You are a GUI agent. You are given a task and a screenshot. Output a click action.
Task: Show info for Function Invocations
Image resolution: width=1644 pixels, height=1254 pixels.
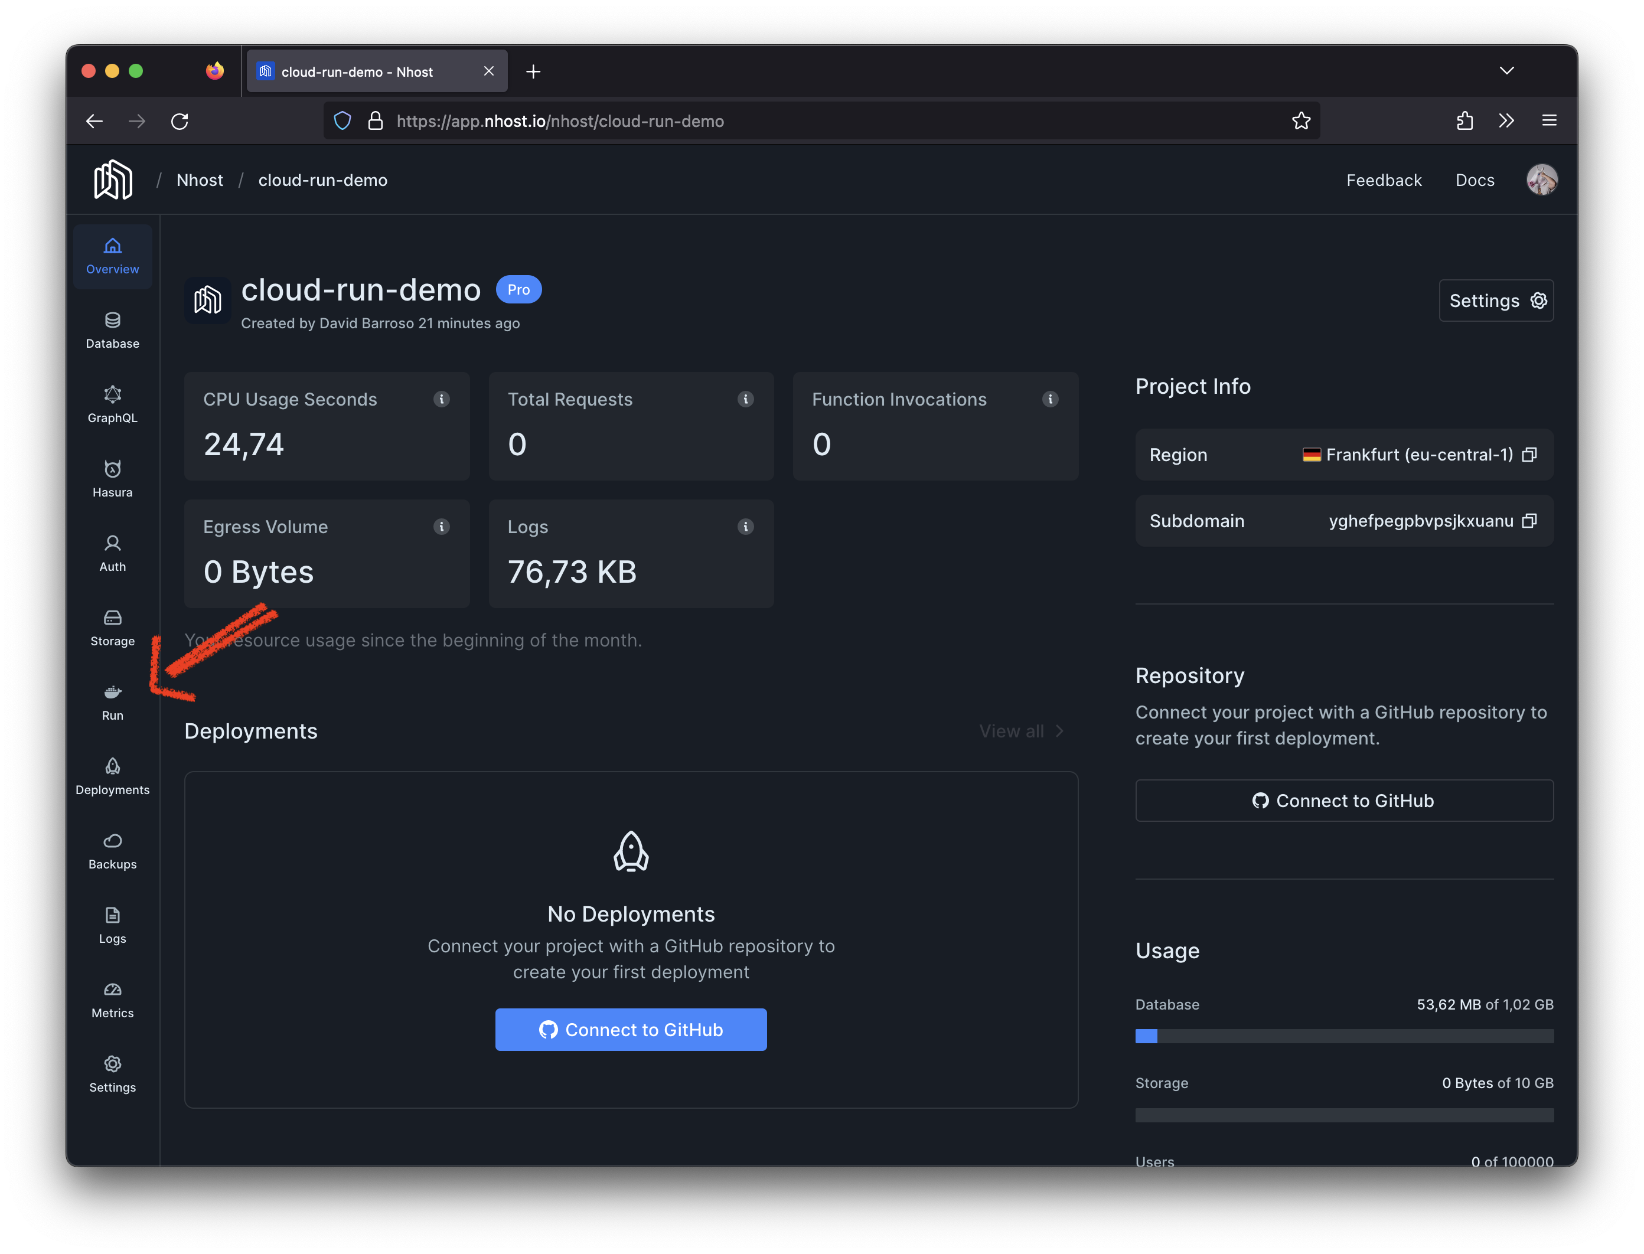(x=1050, y=399)
